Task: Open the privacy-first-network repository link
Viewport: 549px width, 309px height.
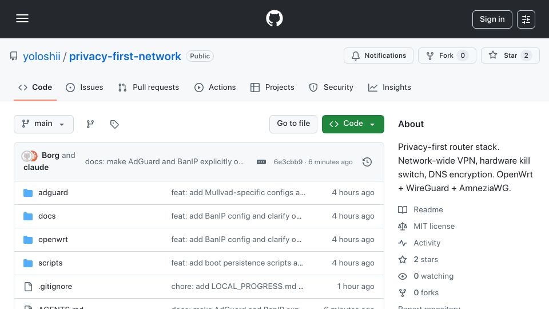Action: point(125,56)
